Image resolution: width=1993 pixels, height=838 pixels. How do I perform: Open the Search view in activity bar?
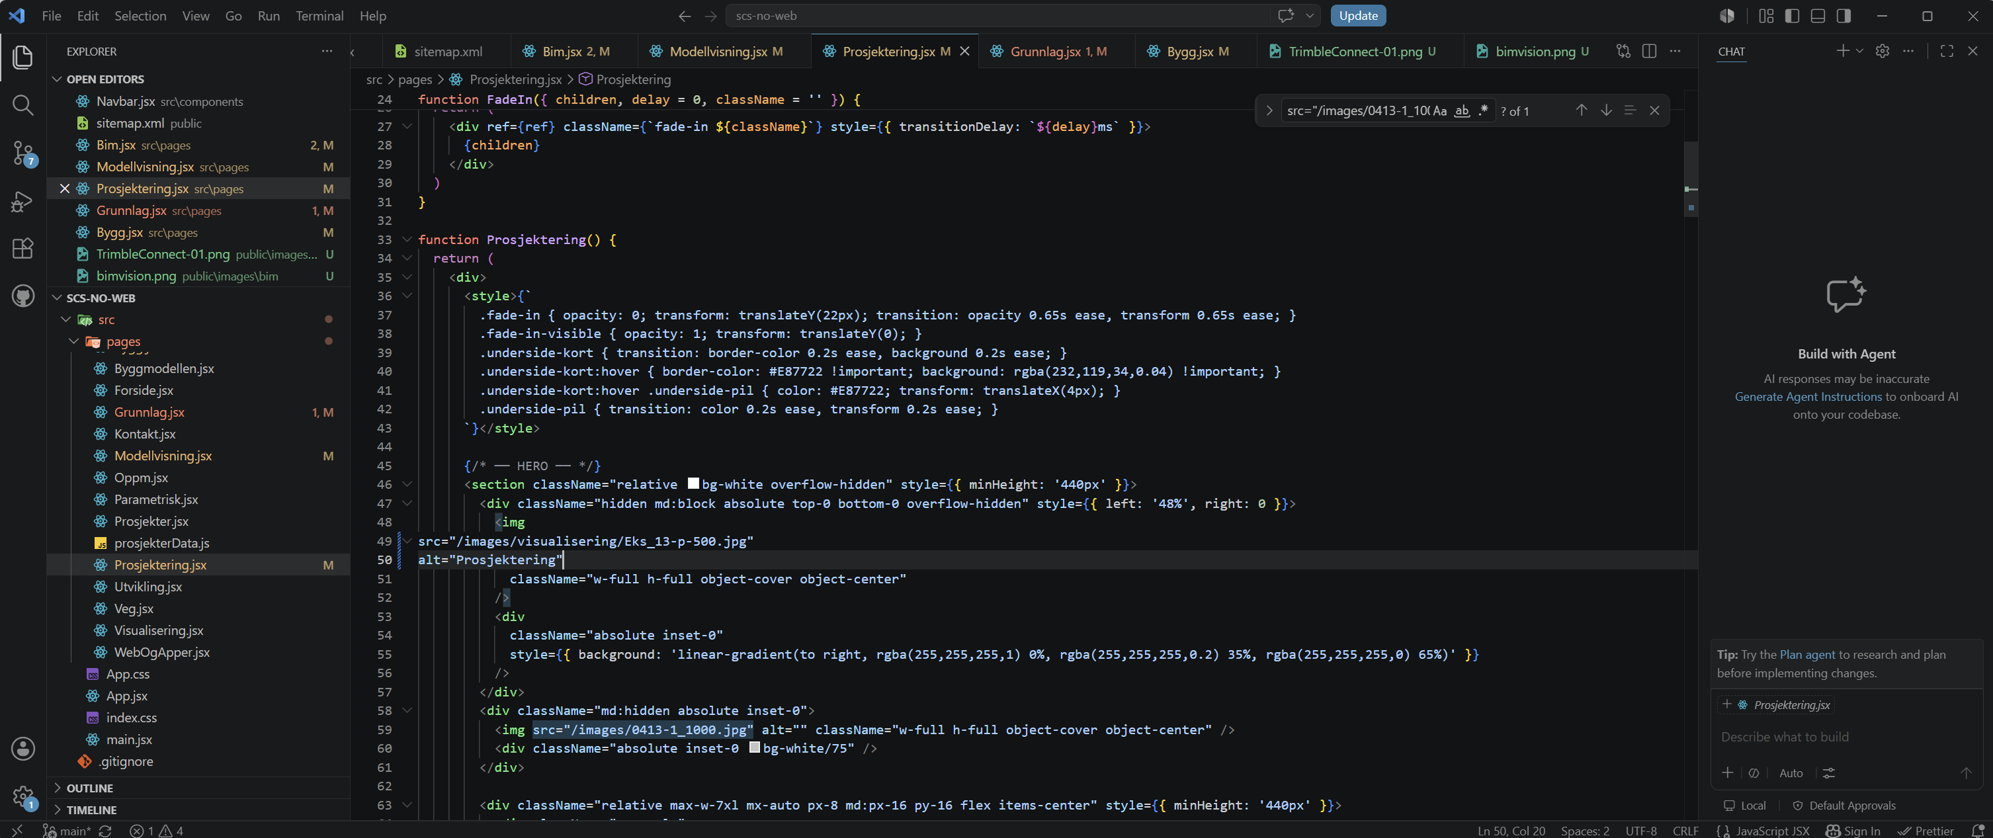(22, 105)
